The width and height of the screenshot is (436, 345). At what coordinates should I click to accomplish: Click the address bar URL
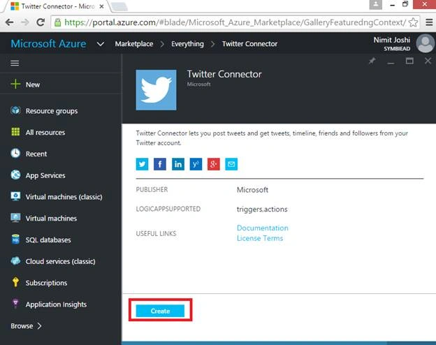(235, 22)
